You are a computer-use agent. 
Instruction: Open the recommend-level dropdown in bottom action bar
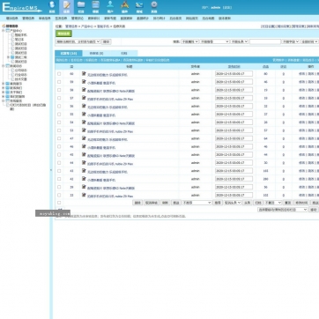[x=197, y=203]
